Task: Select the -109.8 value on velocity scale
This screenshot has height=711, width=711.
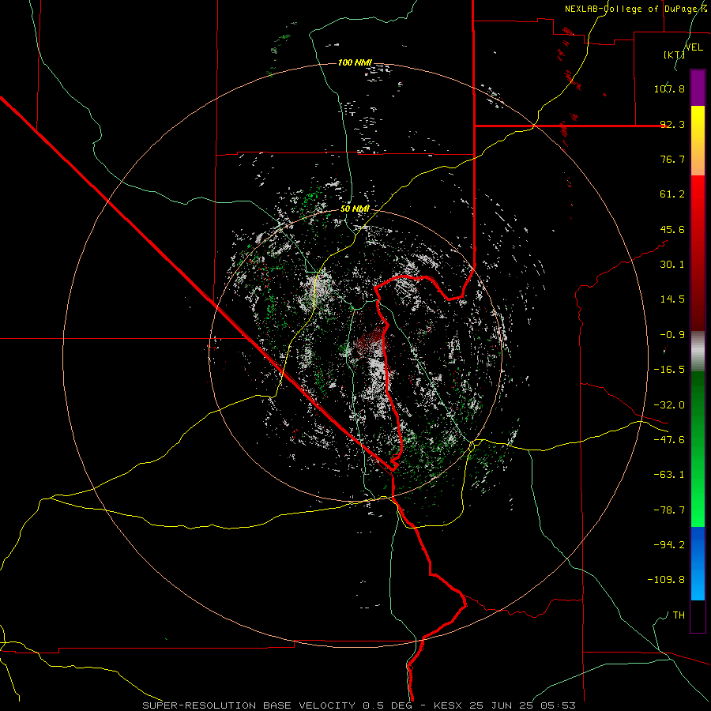Action: pos(666,580)
